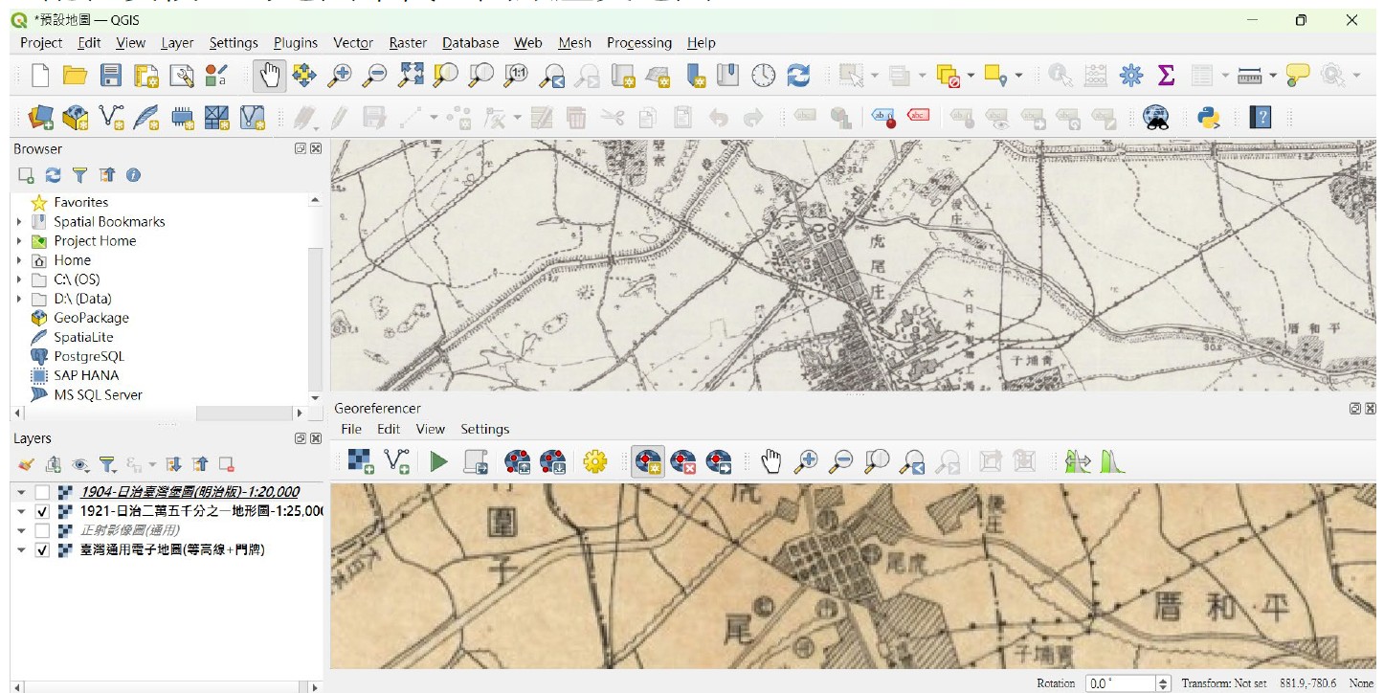
Task: Open the Python Console icon
Action: coord(1209,118)
